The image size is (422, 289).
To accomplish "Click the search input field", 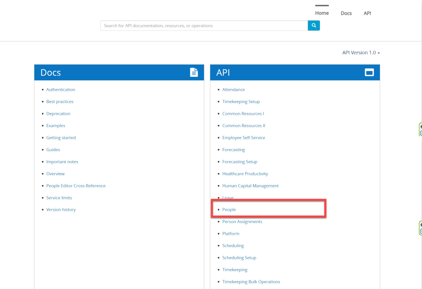I will (x=203, y=25).
